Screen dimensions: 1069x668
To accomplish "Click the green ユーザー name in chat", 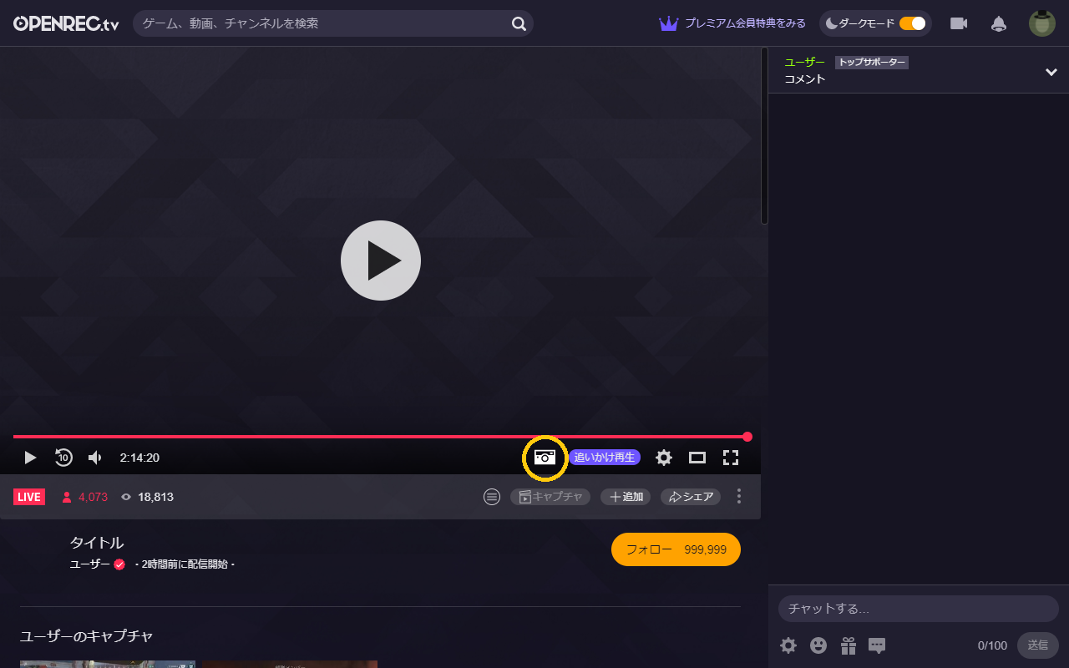I will pos(804,63).
